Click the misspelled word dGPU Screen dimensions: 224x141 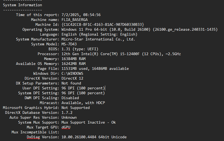[x=66, y=127]
